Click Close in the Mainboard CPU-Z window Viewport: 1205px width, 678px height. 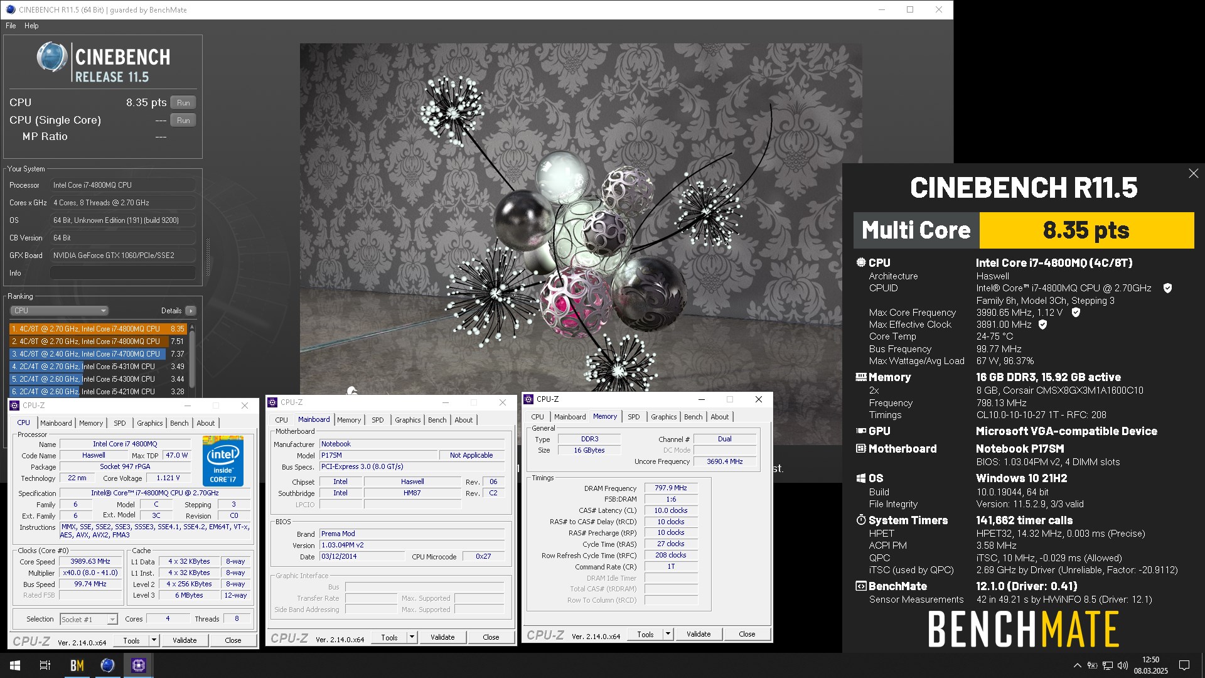pyautogui.click(x=491, y=637)
